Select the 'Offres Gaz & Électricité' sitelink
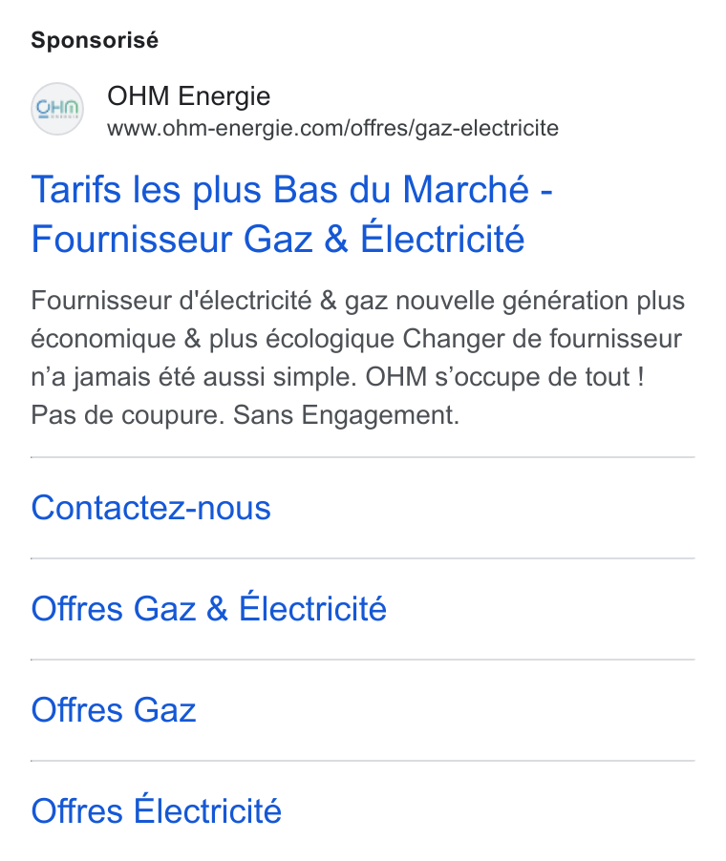 pyautogui.click(x=209, y=608)
